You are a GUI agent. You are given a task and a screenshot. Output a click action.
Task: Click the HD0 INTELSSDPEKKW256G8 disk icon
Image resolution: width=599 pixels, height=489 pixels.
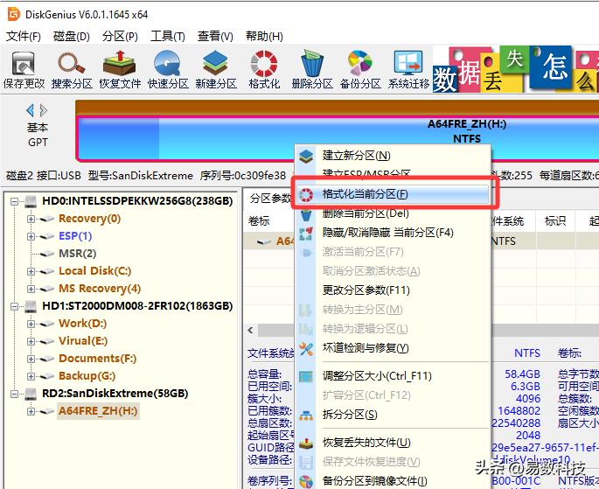31,201
